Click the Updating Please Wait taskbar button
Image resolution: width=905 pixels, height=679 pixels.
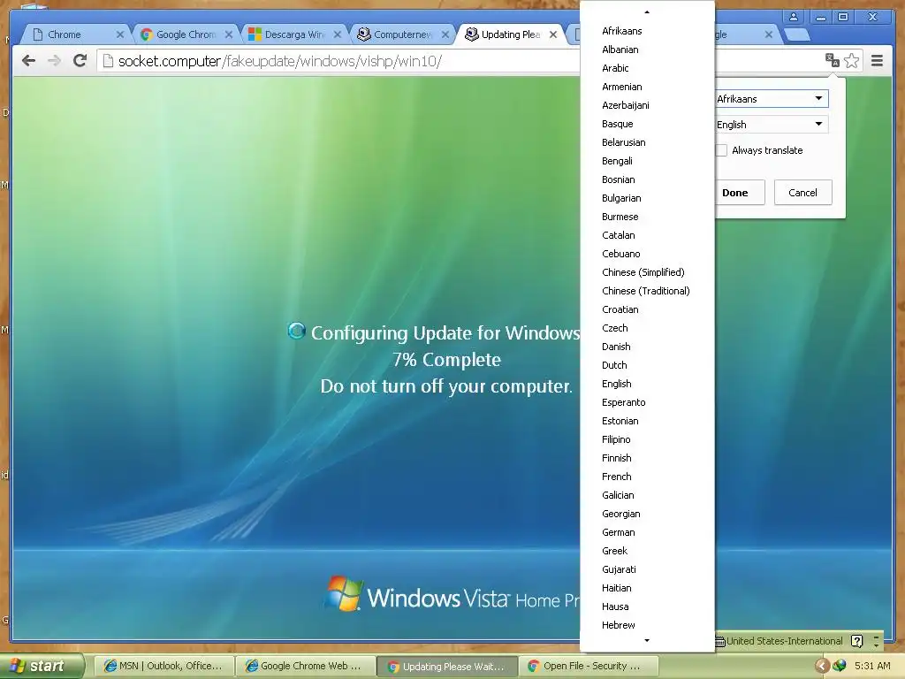click(x=446, y=667)
